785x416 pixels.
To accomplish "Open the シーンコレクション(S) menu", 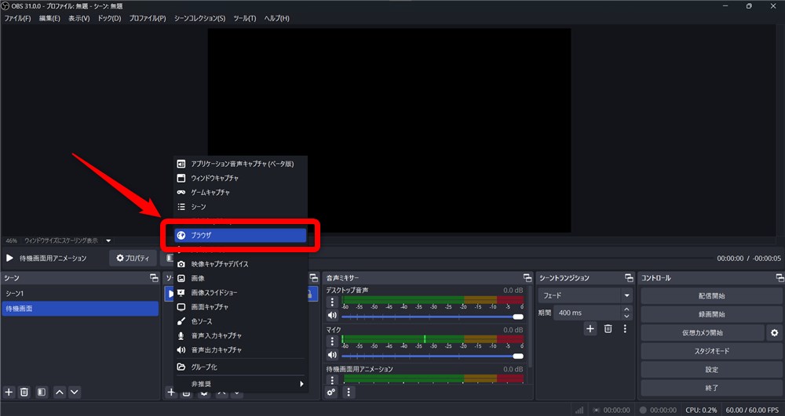I will click(199, 19).
